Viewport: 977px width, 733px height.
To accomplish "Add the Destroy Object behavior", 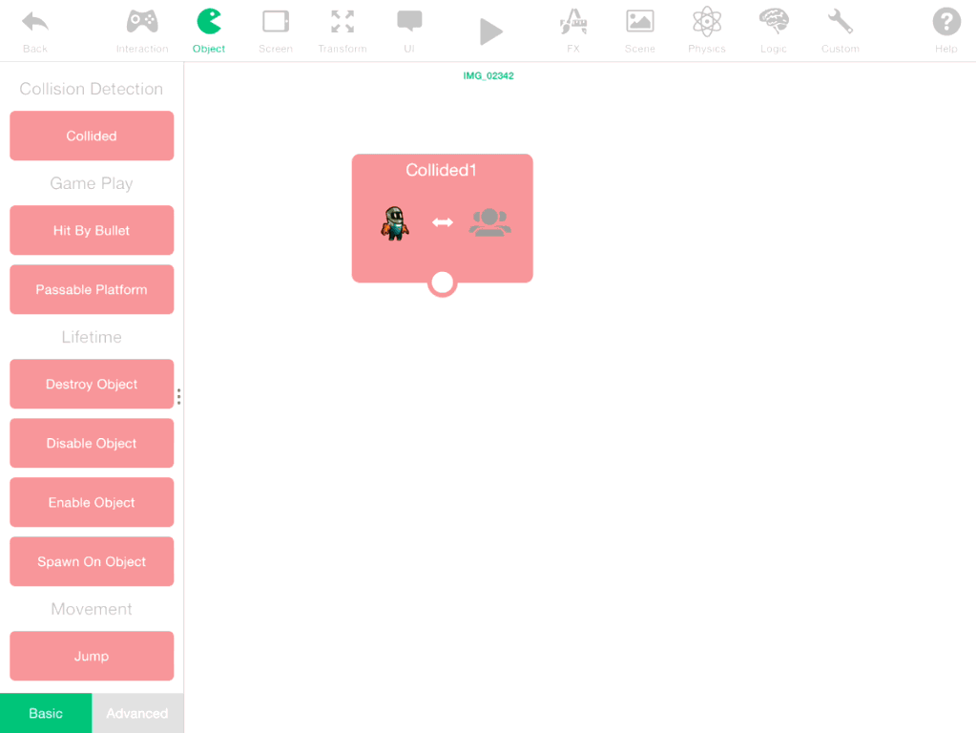I will [x=92, y=385].
